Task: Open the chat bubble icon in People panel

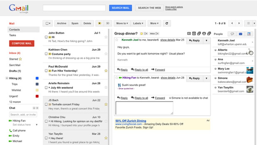Action: 232,34
